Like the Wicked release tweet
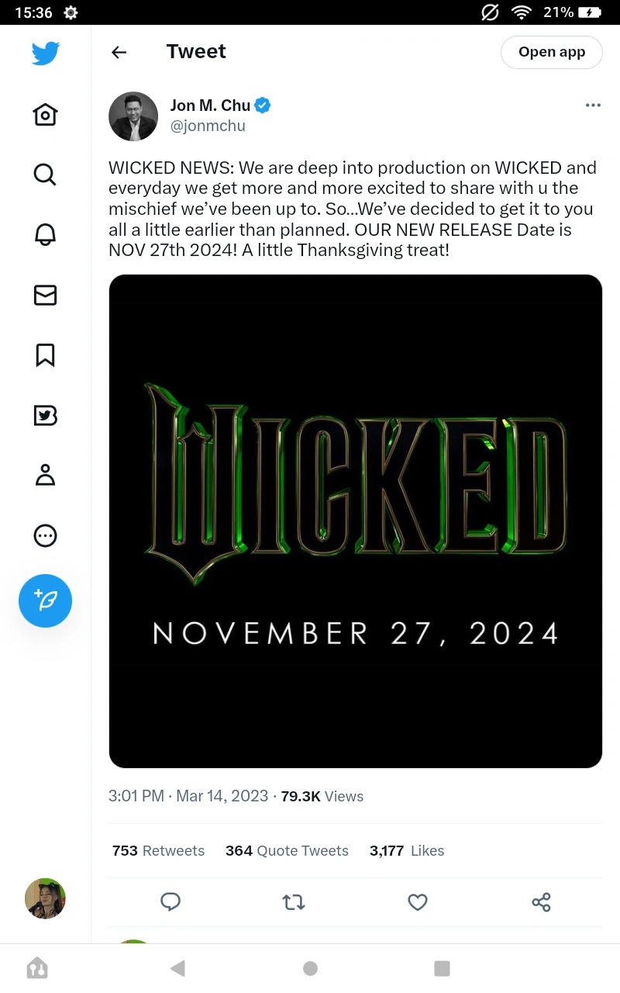The width and height of the screenshot is (620, 993). pos(418,902)
